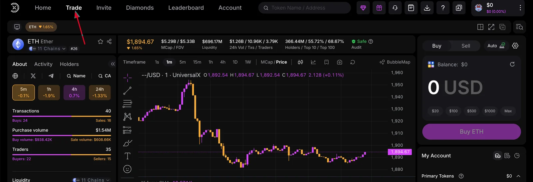Viewport: 533px width, 182px height.
Task: Click the monitor chart icon beside ETH chip
Action: coord(17,27)
